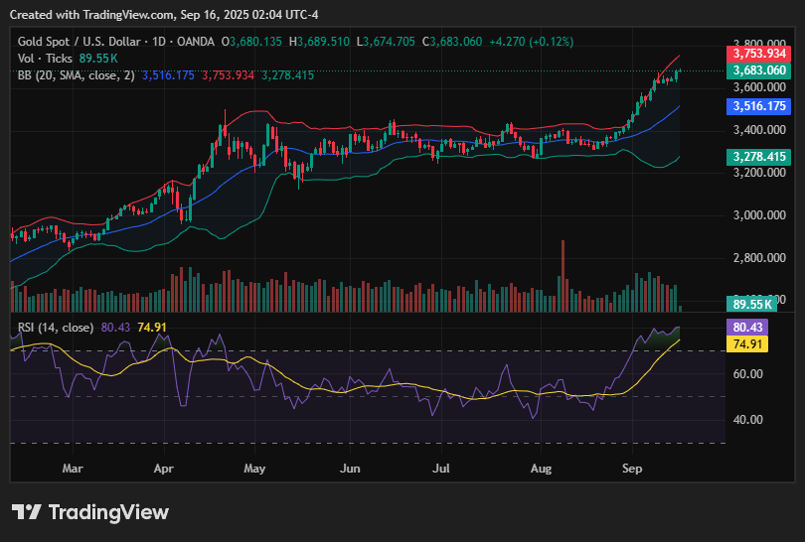The height and width of the screenshot is (542, 805).
Task: Click the Created with TradingView.com header text
Action: [x=164, y=15]
